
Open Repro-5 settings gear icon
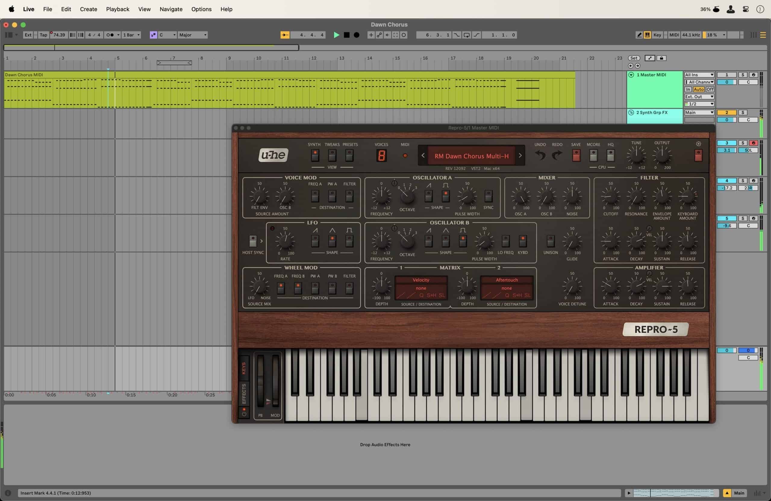coord(698,144)
